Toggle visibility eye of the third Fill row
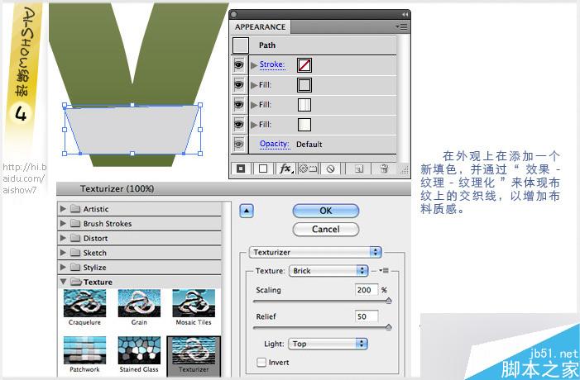The height and width of the screenshot is (380, 580). click(239, 125)
